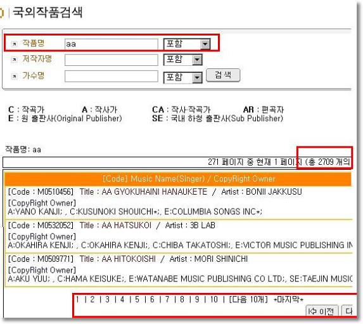Click legend SE : 국내 하청 출판사(Sub Publisher)
The image size is (363, 324).
[x=218, y=119]
